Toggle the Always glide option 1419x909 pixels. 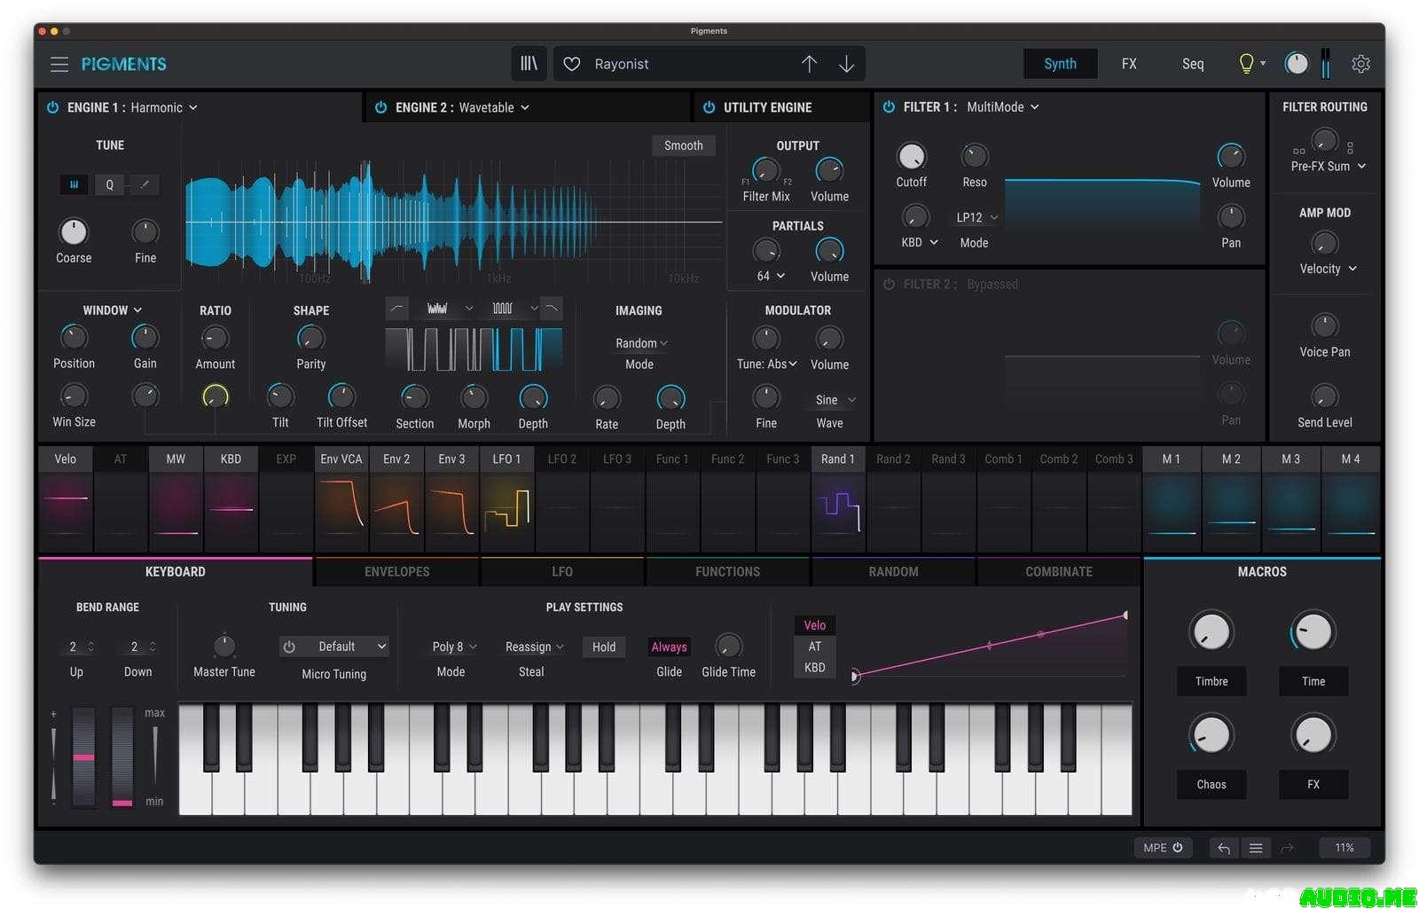[x=669, y=646]
